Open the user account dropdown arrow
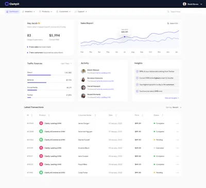Image resolution: width=206 pixels, height=188 pixels. 201,4
